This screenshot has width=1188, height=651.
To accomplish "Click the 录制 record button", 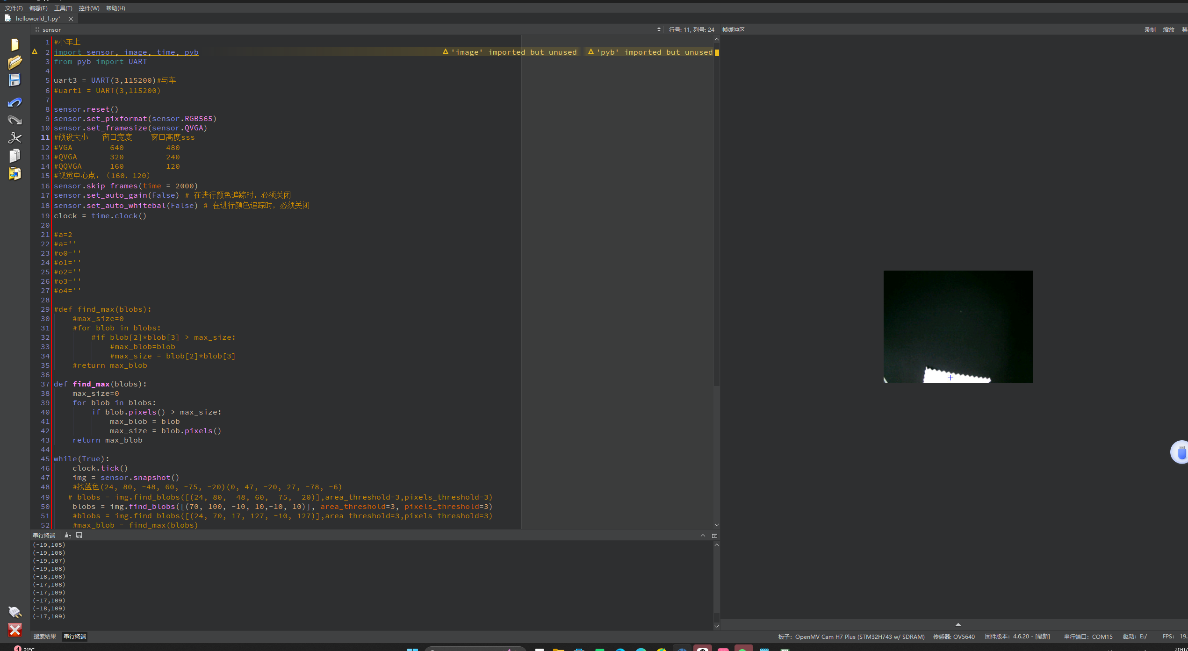I will click(x=1150, y=29).
